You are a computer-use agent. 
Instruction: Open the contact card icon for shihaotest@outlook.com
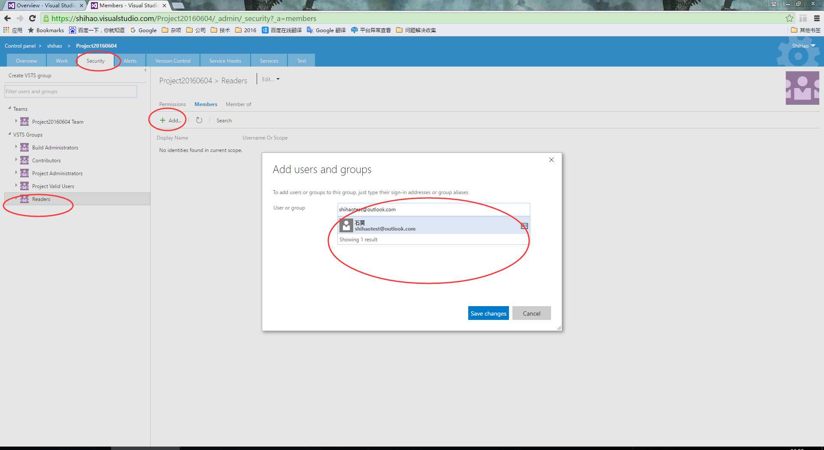point(524,226)
